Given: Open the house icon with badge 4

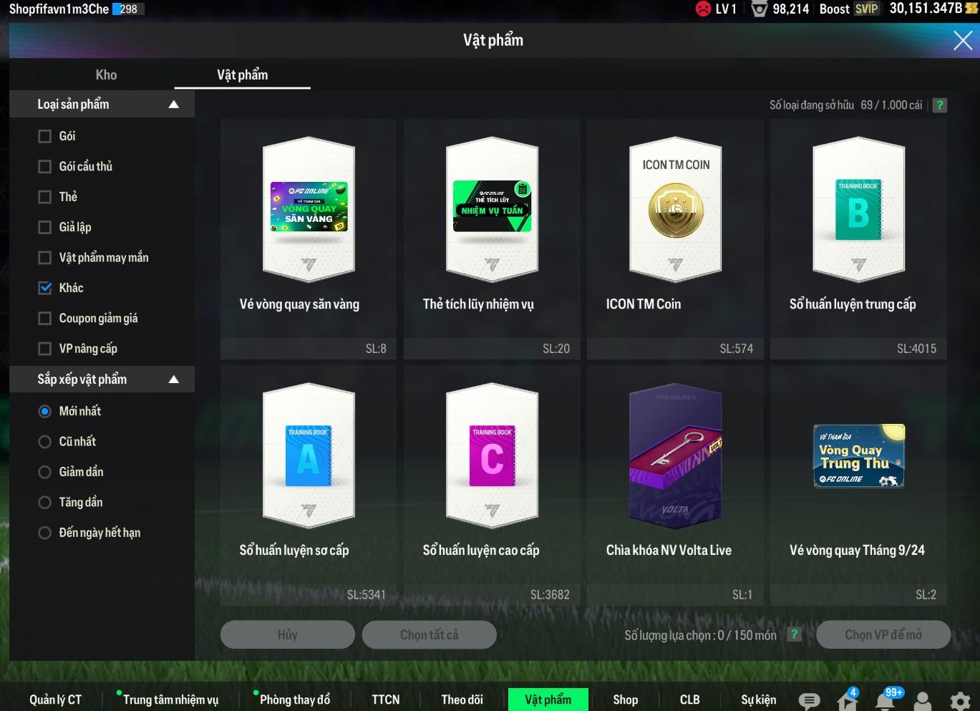Looking at the screenshot, I should click(x=847, y=700).
